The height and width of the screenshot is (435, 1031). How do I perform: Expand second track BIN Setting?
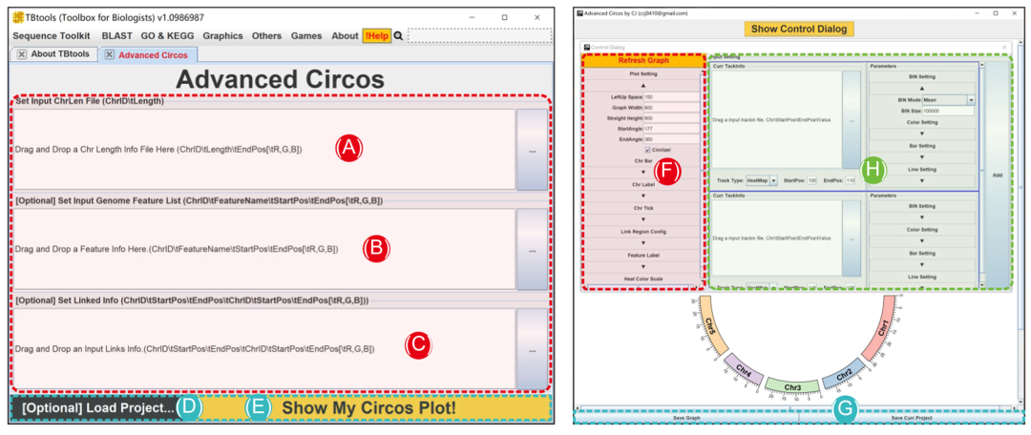click(922, 217)
